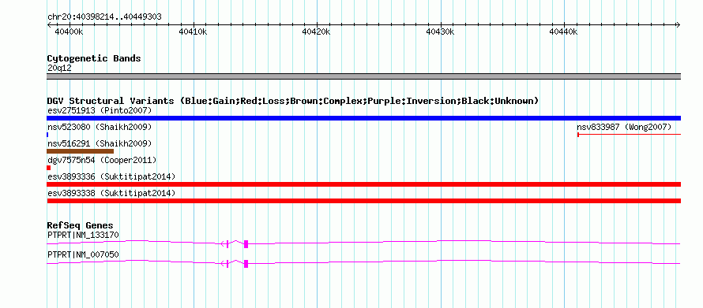Screen dimensions: 703x308
Task: Click the 20q12 band label
Action: tap(59, 69)
